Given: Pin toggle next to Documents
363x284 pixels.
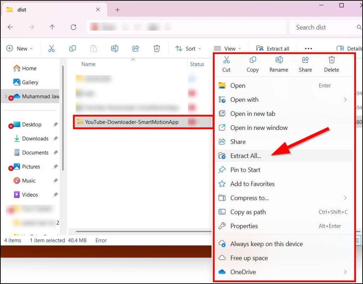Looking at the screenshot, I should point(56,153).
